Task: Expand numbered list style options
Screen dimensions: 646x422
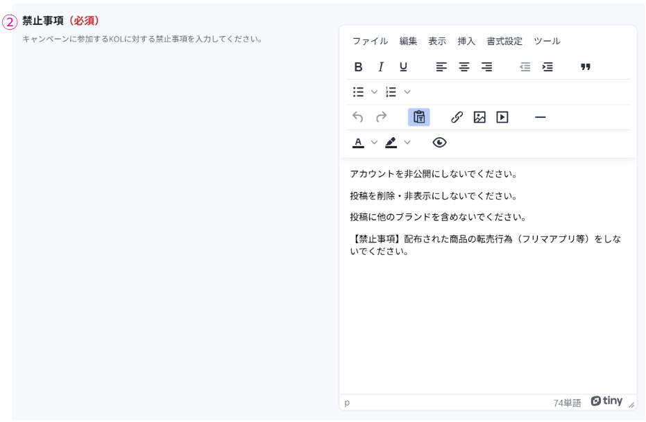Action: click(x=407, y=92)
